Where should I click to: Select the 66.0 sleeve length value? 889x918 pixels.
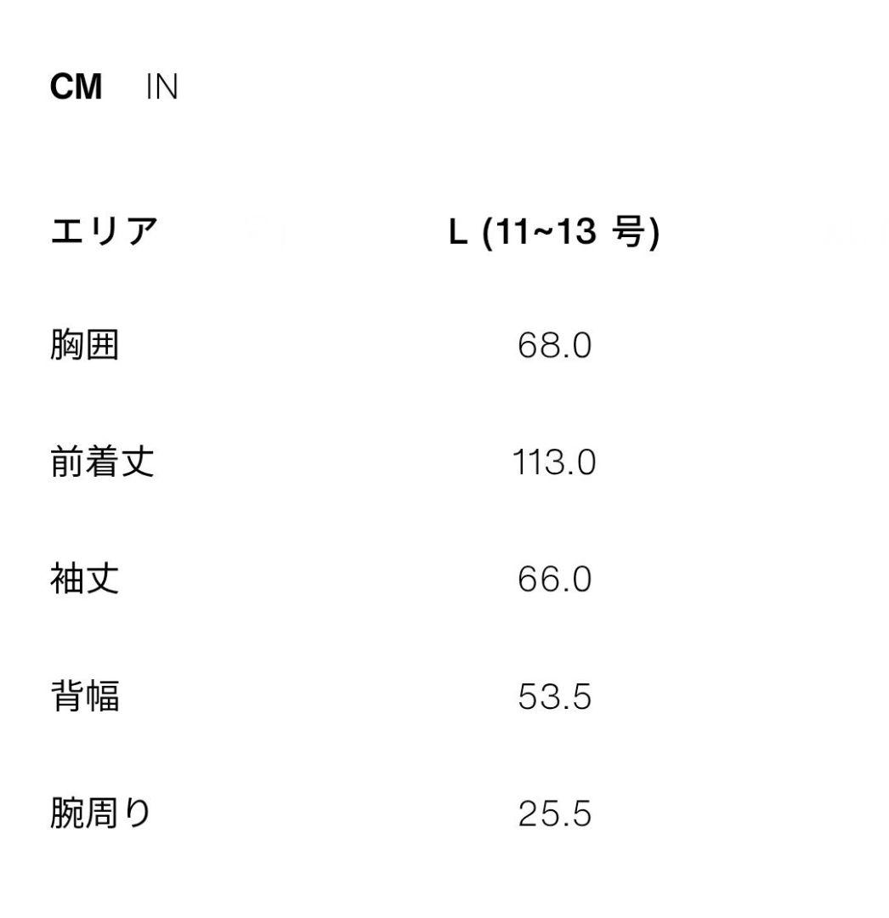click(557, 580)
